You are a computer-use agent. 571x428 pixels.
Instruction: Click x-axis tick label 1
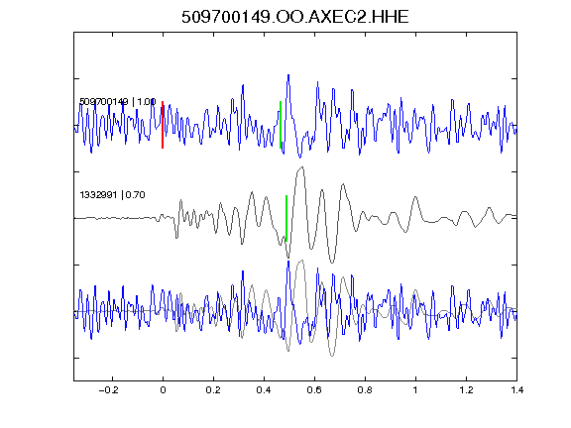point(415,390)
